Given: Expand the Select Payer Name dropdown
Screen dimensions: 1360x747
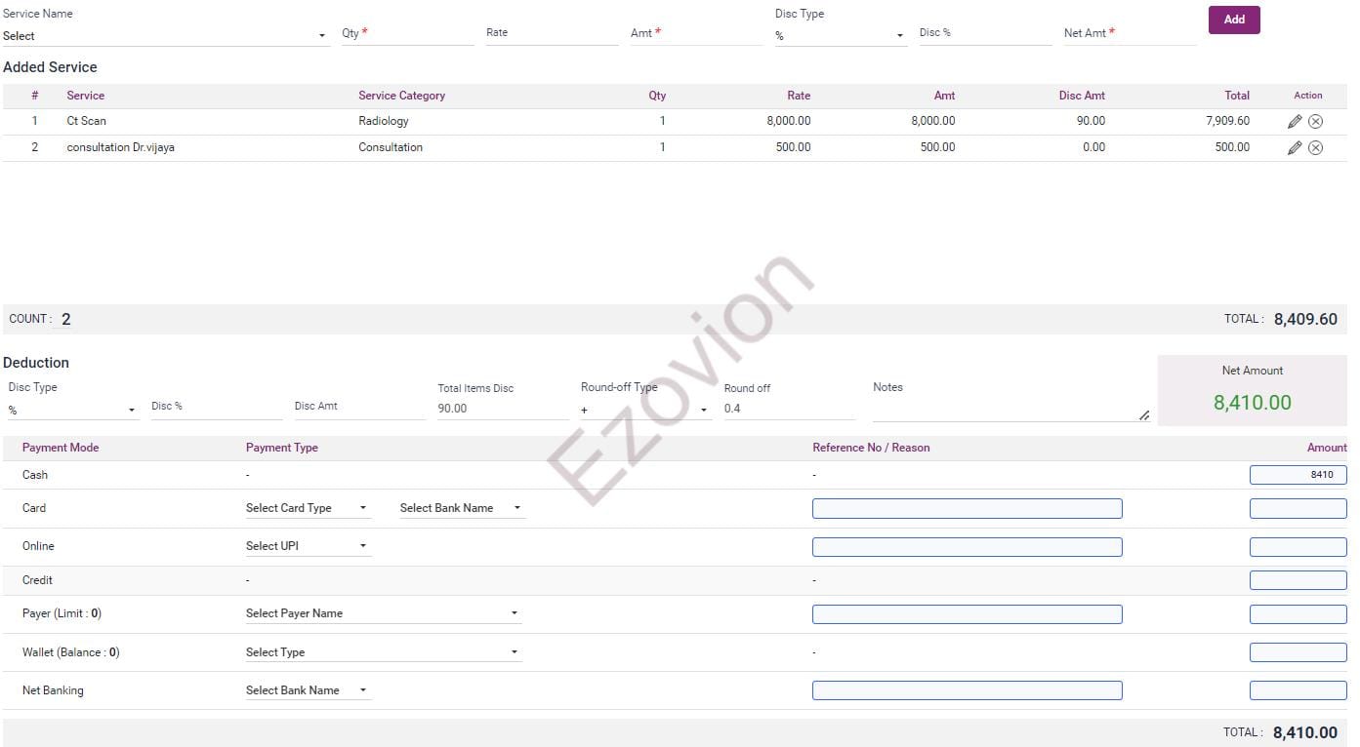Looking at the screenshot, I should (x=382, y=613).
